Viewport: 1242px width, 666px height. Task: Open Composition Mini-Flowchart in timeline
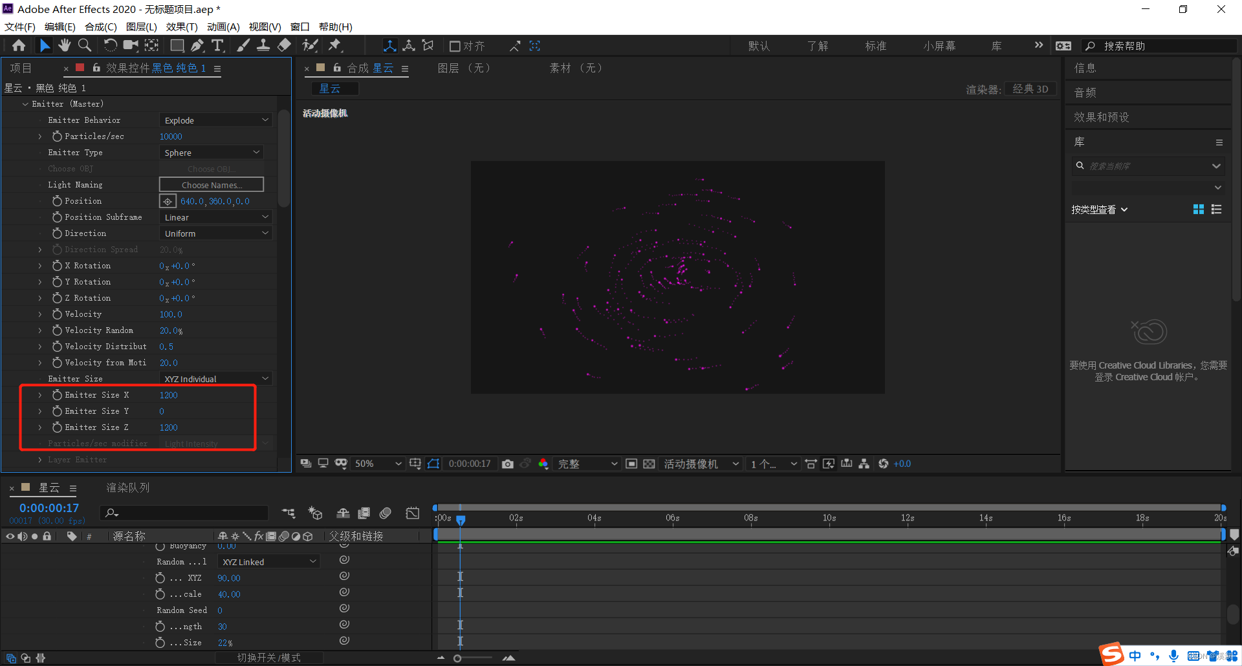click(289, 513)
